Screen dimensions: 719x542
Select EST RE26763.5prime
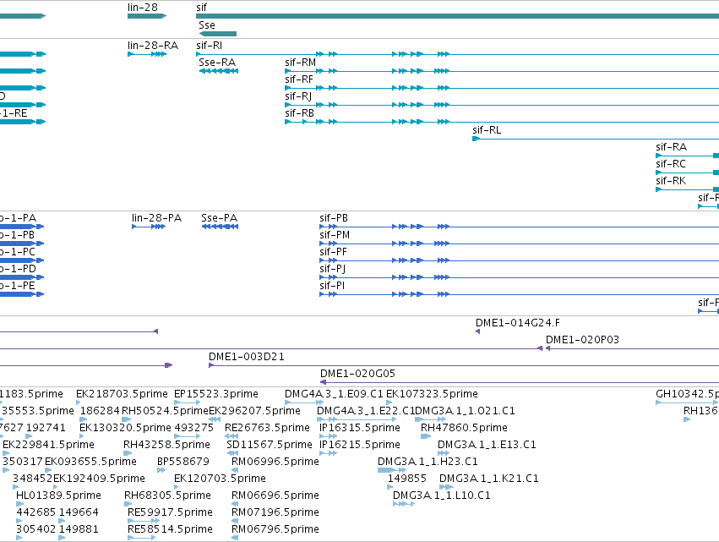tap(267, 428)
